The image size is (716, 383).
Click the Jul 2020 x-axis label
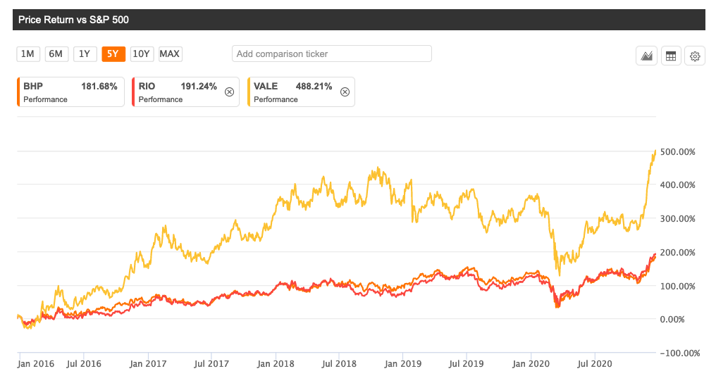(595, 364)
